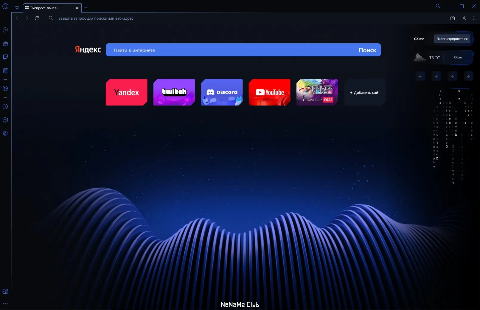Open a new tab with plus button
480x310 pixels.
click(x=86, y=7)
